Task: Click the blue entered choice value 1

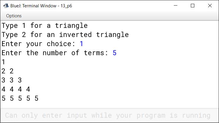Action: [x=81, y=44]
